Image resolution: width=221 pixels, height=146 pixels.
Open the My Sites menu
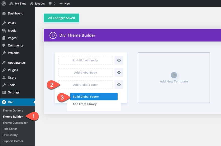[18, 4]
